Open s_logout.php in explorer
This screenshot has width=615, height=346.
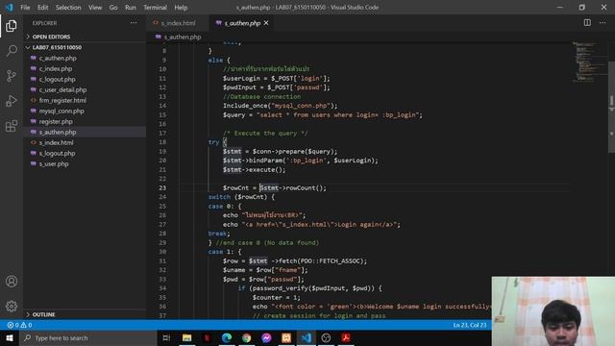57,154
